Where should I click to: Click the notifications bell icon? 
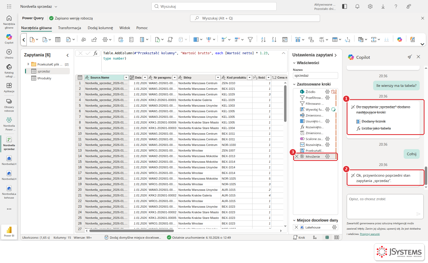[x=357, y=6]
